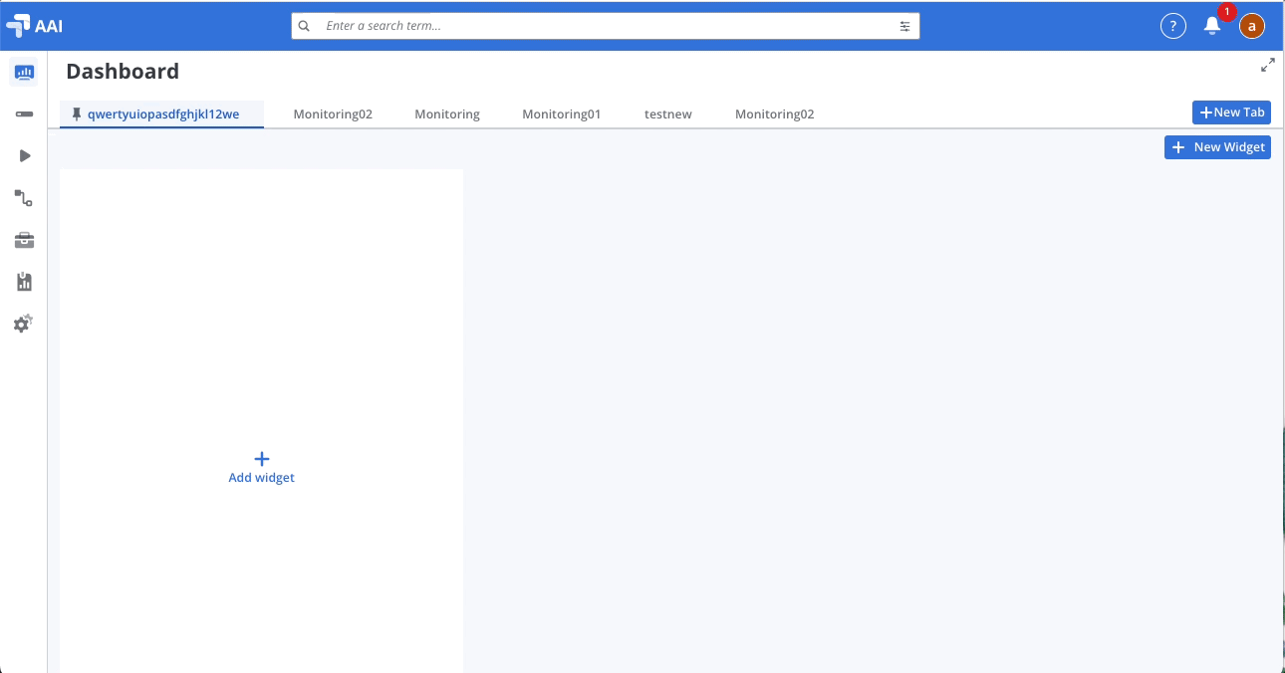Image resolution: width=1285 pixels, height=673 pixels.
Task: Click the pin icon on first tab
Action: click(77, 114)
